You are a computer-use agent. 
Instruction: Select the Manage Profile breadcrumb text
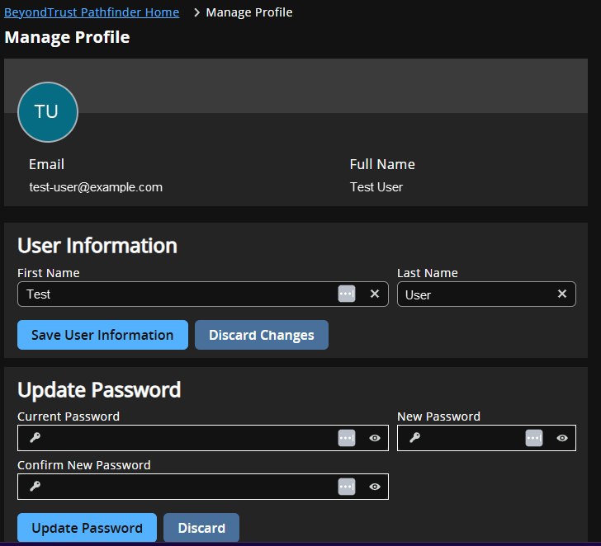[x=249, y=12]
